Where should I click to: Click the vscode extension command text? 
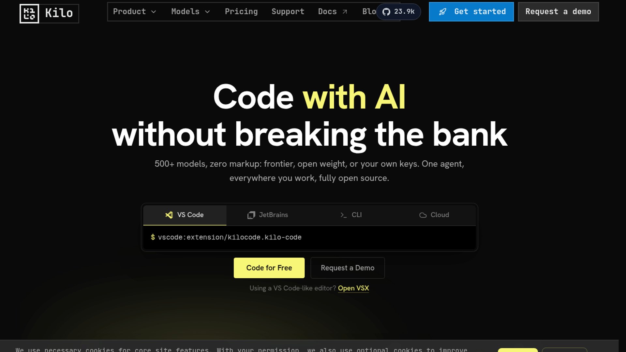tap(230, 237)
